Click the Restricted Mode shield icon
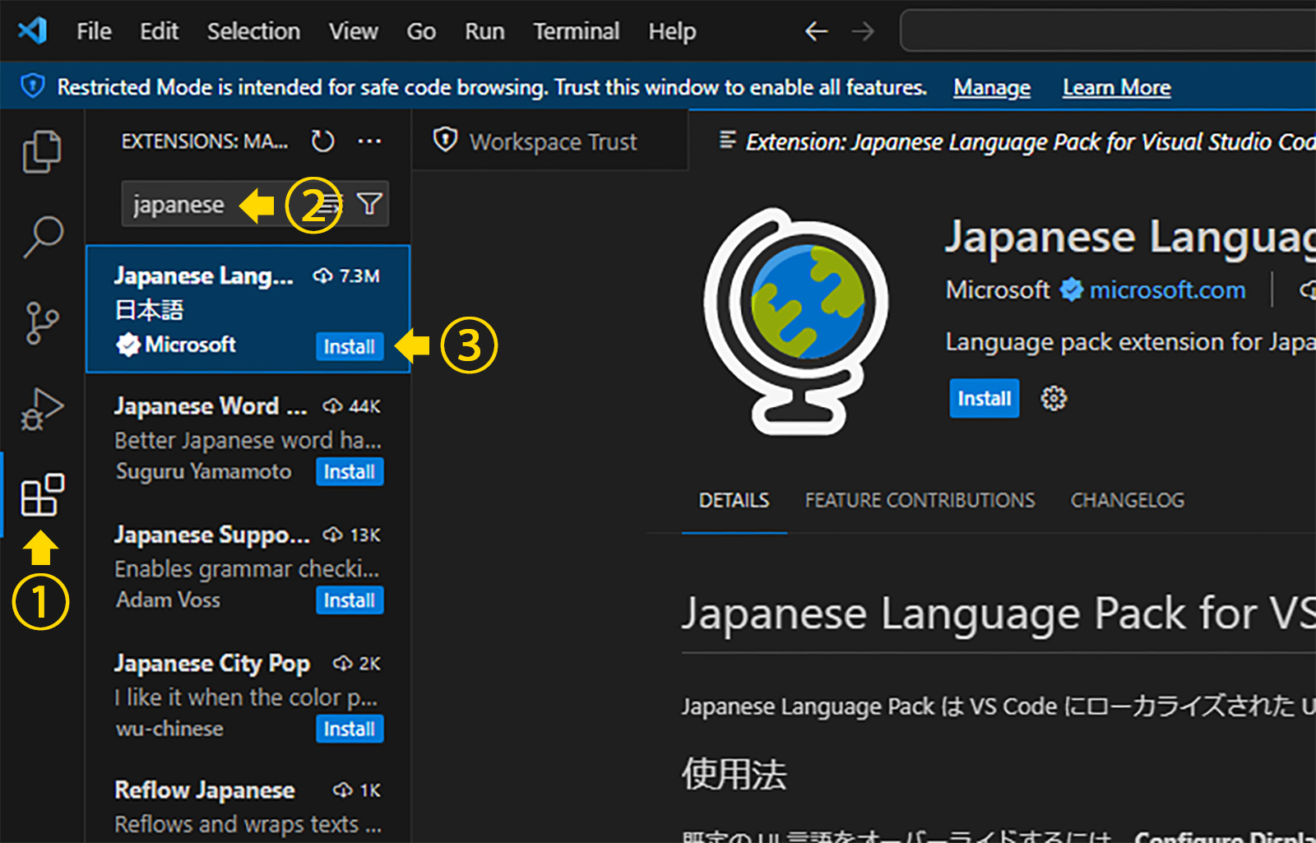Screen dimensions: 1316x843 click(x=32, y=86)
